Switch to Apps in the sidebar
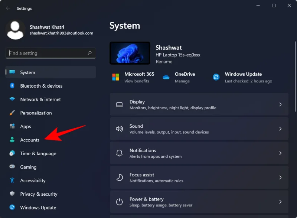This screenshot has height=218, width=297. pyautogui.click(x=25, y=127)
